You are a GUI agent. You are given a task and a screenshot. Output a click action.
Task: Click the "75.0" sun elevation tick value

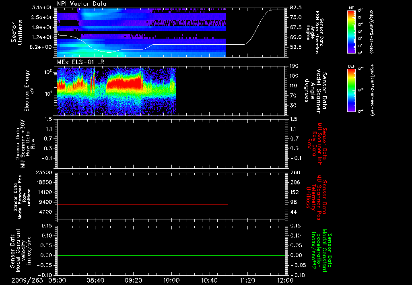point(296,17)
